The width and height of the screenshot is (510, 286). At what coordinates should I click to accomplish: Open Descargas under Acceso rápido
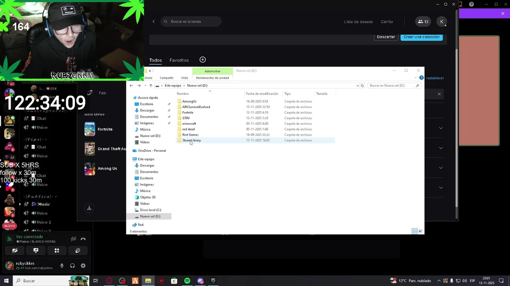pos(147,110)
